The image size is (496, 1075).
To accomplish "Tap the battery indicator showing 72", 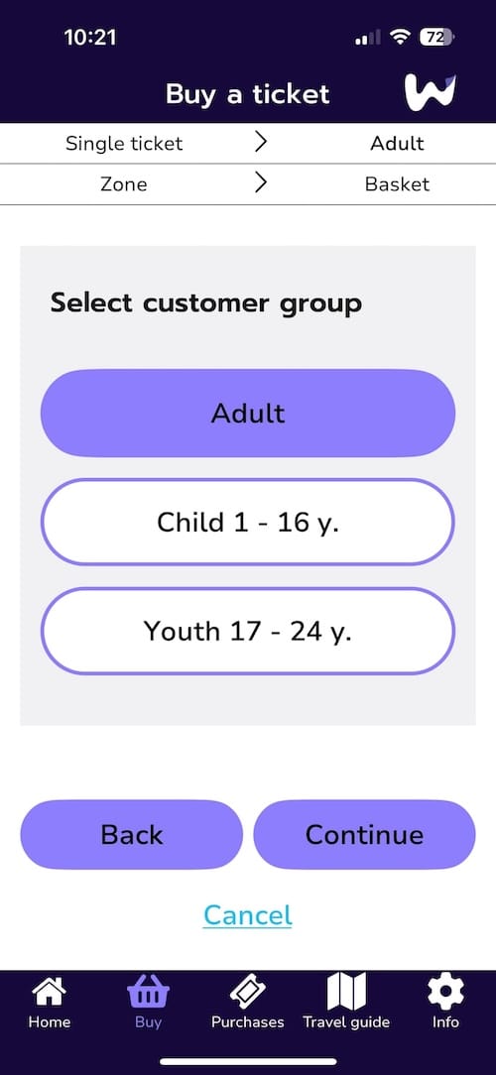I will 437,38.
